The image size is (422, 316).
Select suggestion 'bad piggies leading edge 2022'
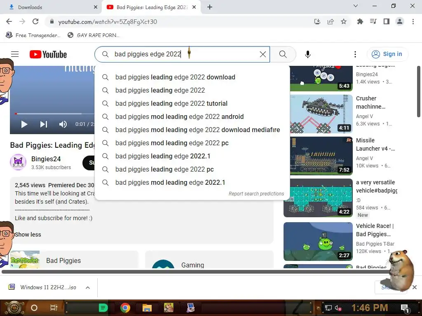click(192, 90)
